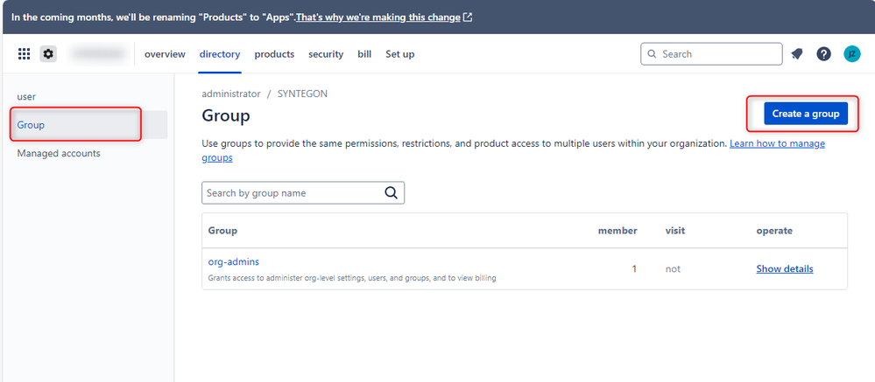Open the help question mark icon

click(823, 54)
